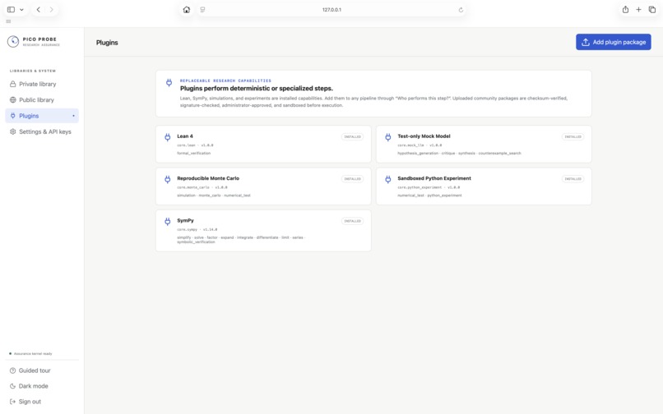
Task: Click the Guided tour help icon
Action: 12,370
